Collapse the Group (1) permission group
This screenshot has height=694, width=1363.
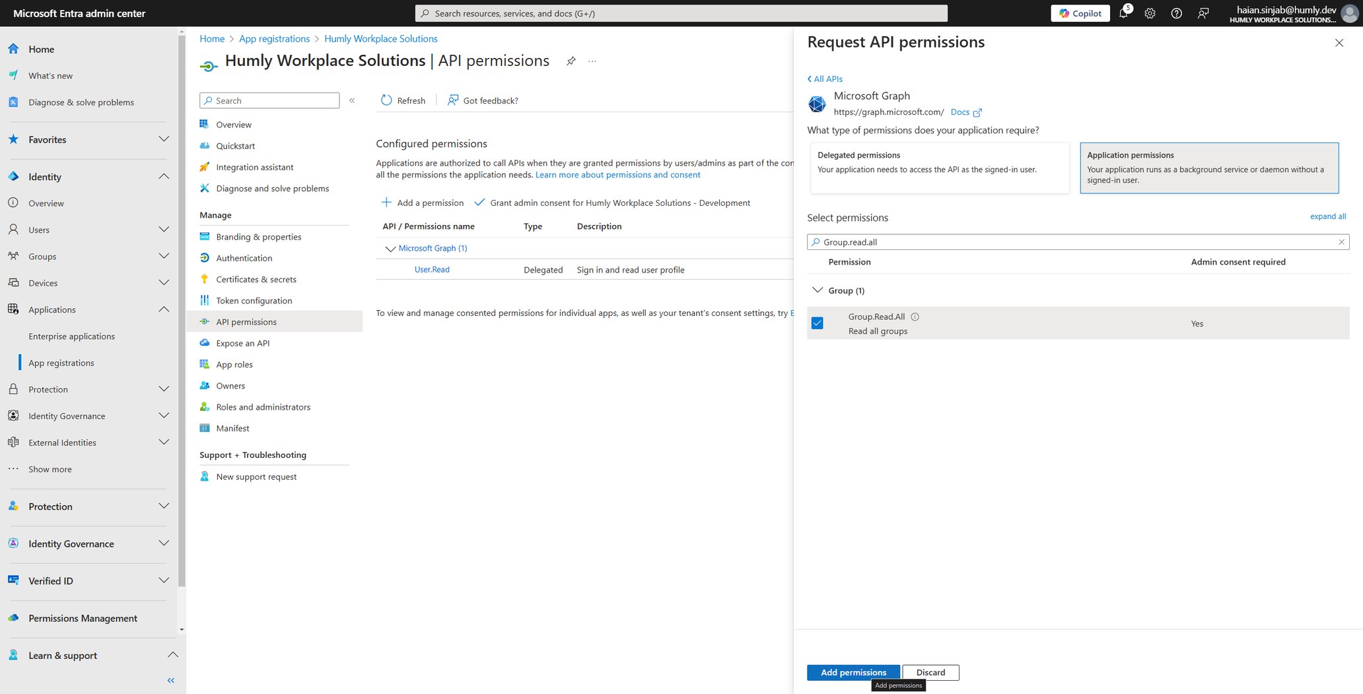(818, 290)
